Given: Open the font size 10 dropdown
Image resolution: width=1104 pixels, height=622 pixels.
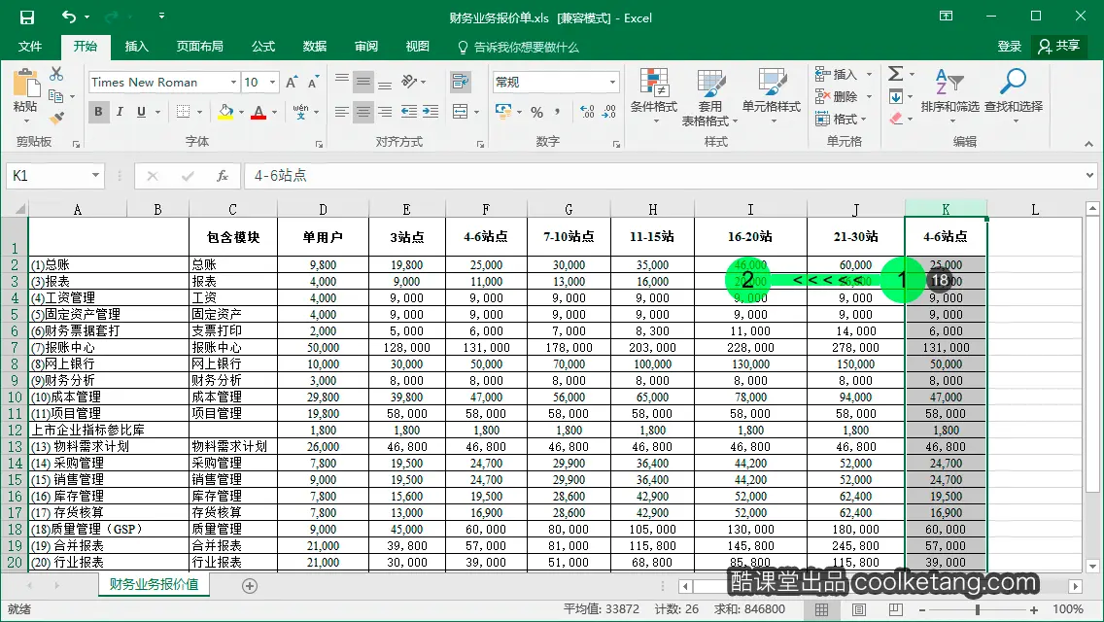Looking at the screenshot, I should pos(272,83).
